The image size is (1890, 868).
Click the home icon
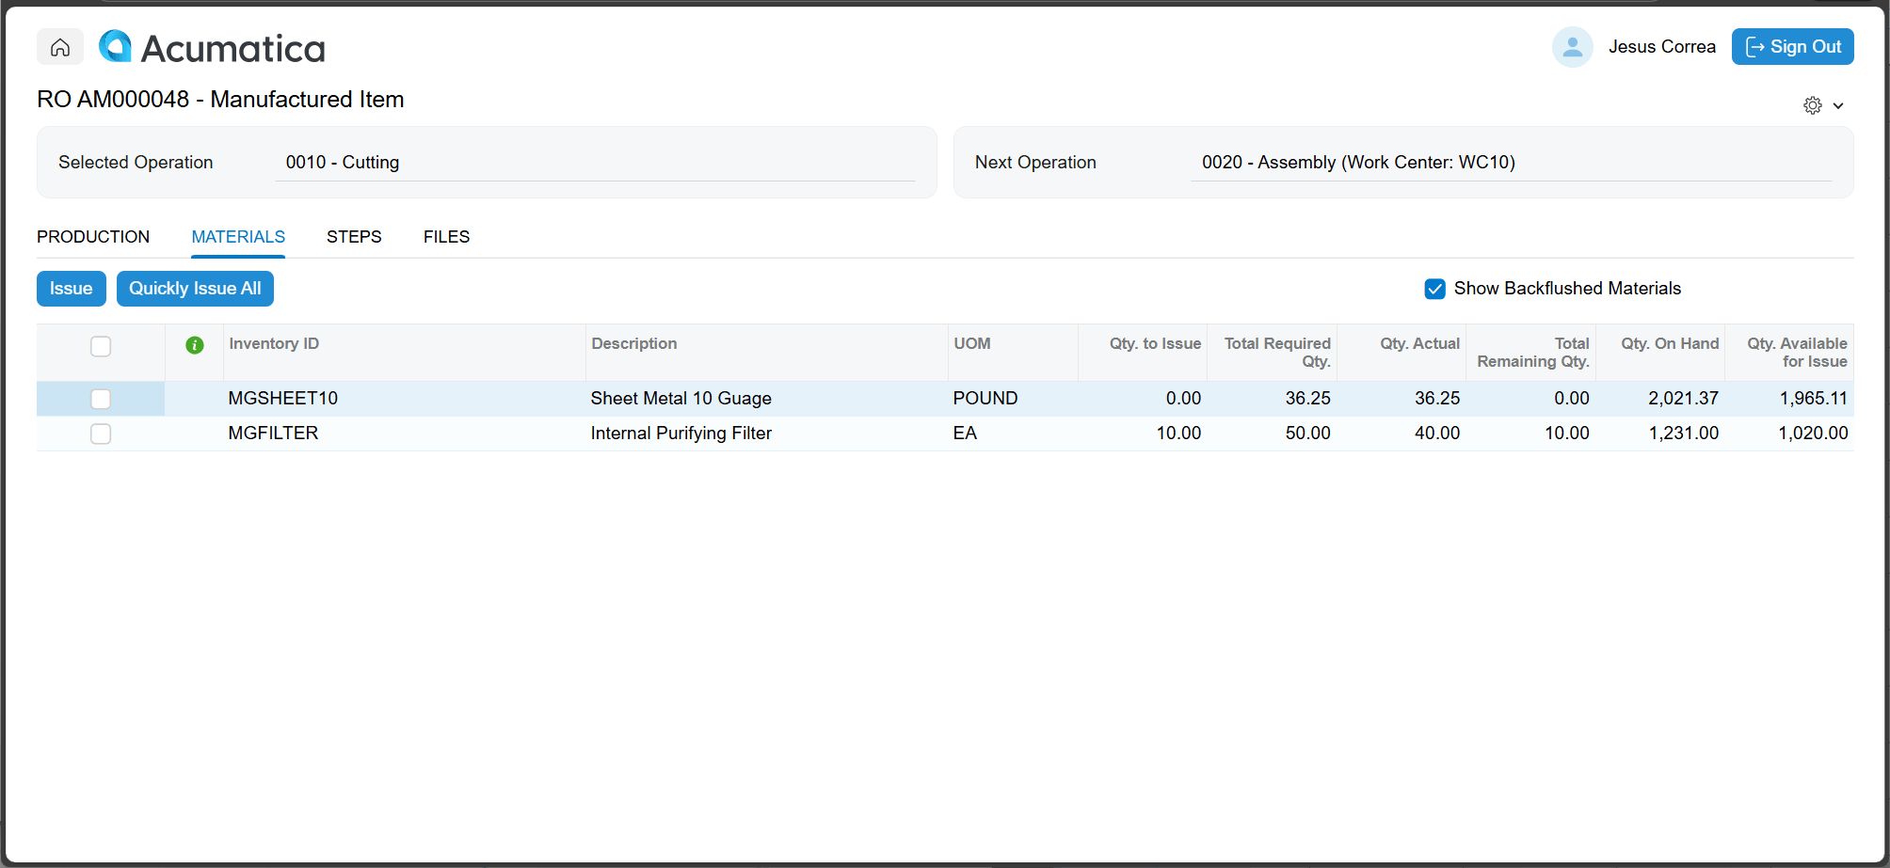point(59,46)
